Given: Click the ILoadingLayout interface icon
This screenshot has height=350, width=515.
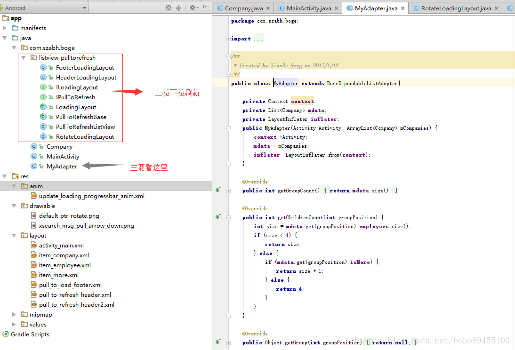Looking at the screenshot, I should (43, 87).
